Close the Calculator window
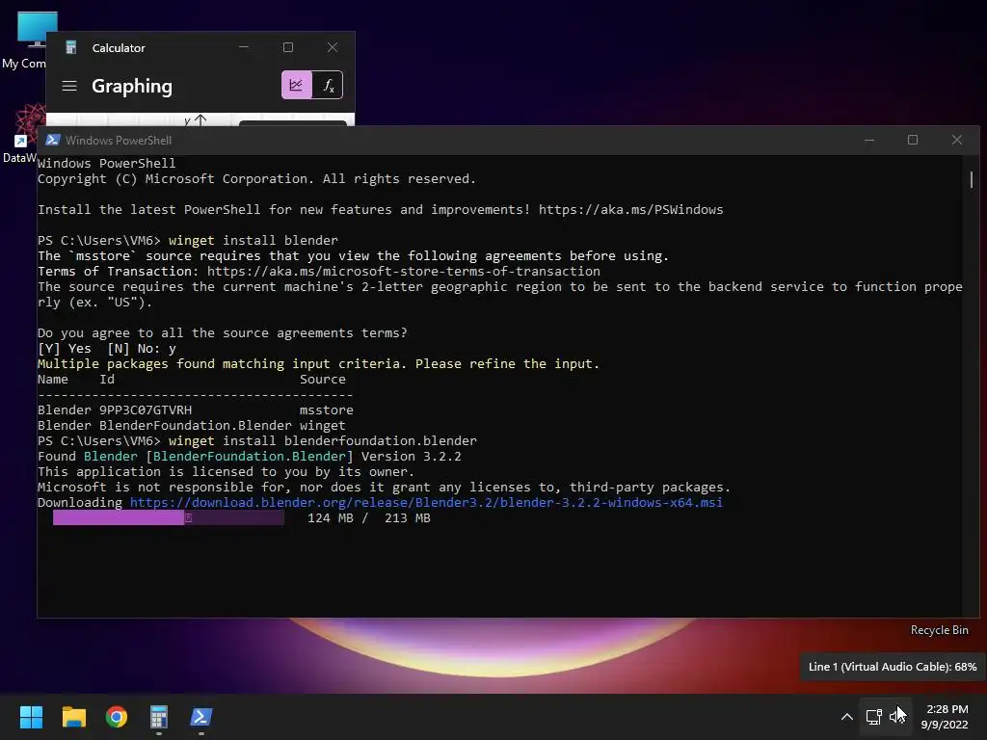987x740 pixels. 333,47
